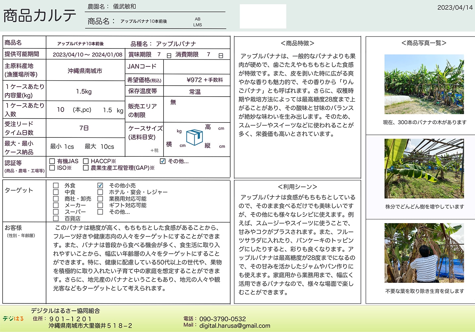The height and width of the screenshot is (332, 475).
Task: Check the 百貨店 target checkbox
Action: click(x=56, y=218)
